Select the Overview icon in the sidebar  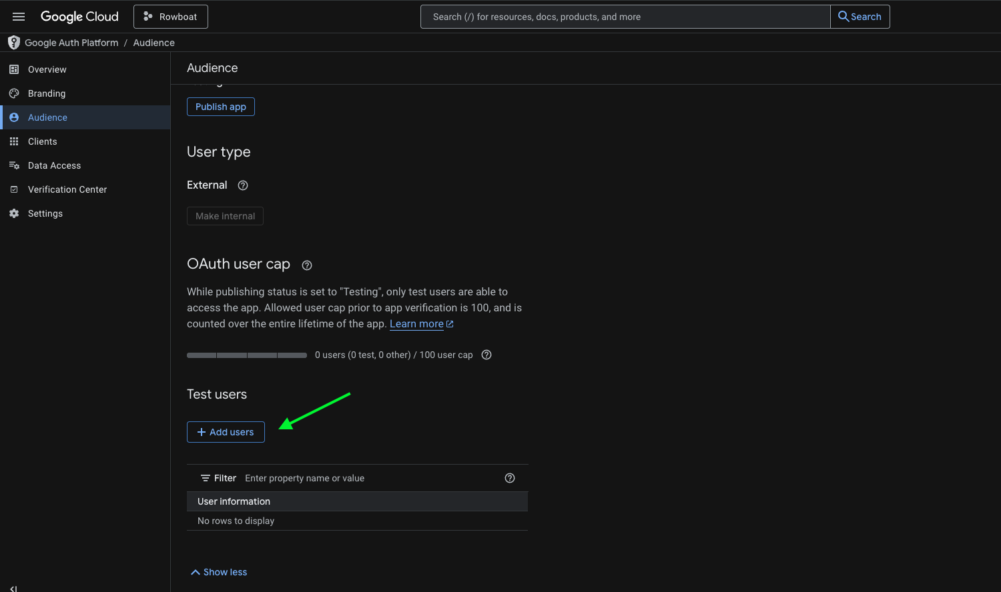pyautogui.click(x=14, y=69)
